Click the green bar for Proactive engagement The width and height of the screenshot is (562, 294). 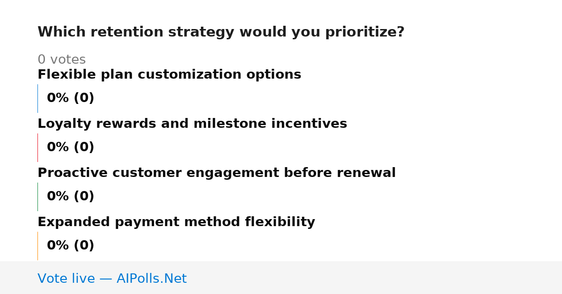(37, 197)
